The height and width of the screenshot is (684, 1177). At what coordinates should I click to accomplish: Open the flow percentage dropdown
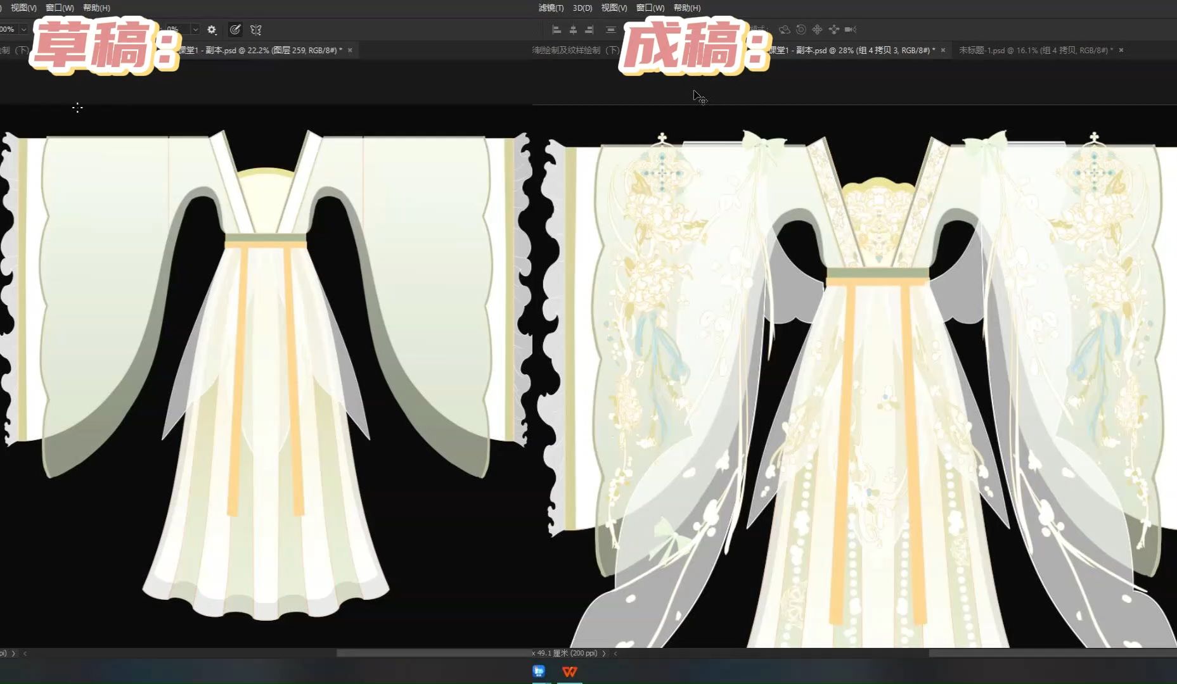tap(195, 29)
